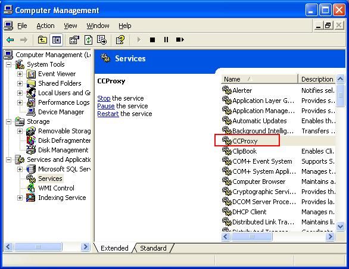
Task: Click the Restart Service toolbar icon
Action: pos(180,40)
